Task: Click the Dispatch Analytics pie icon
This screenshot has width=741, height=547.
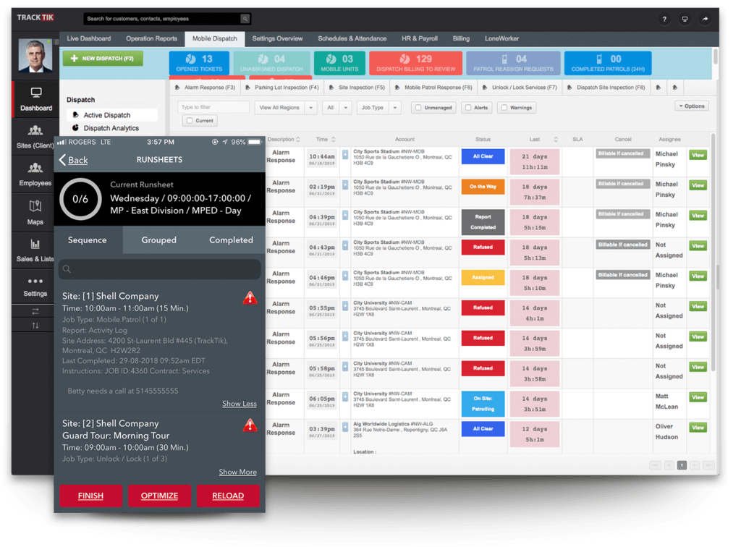Action: coord(75,127)
